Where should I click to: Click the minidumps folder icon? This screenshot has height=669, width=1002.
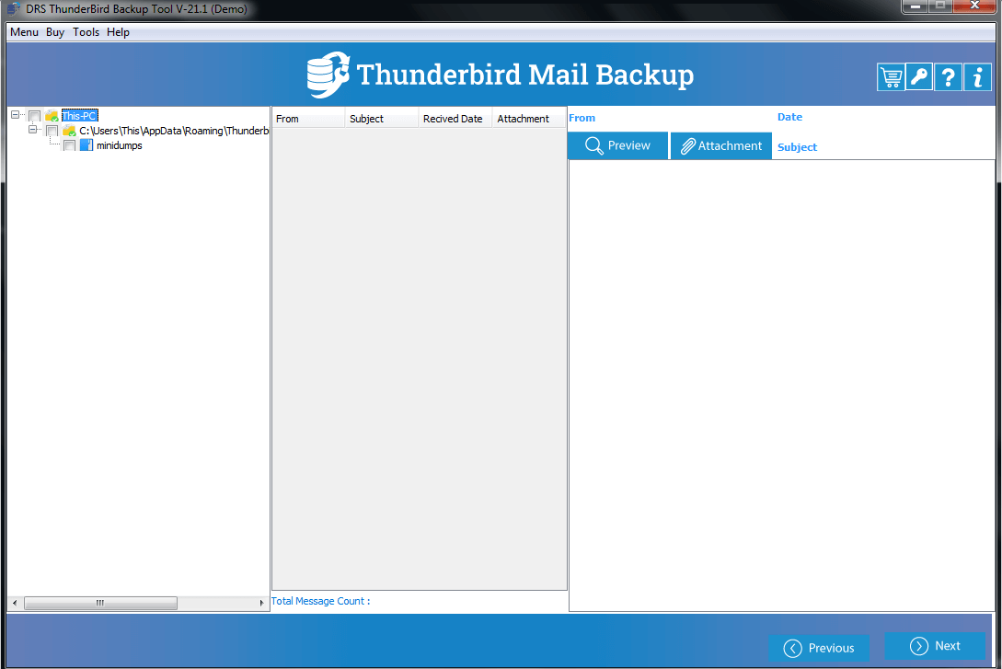(x=86, y=145)
